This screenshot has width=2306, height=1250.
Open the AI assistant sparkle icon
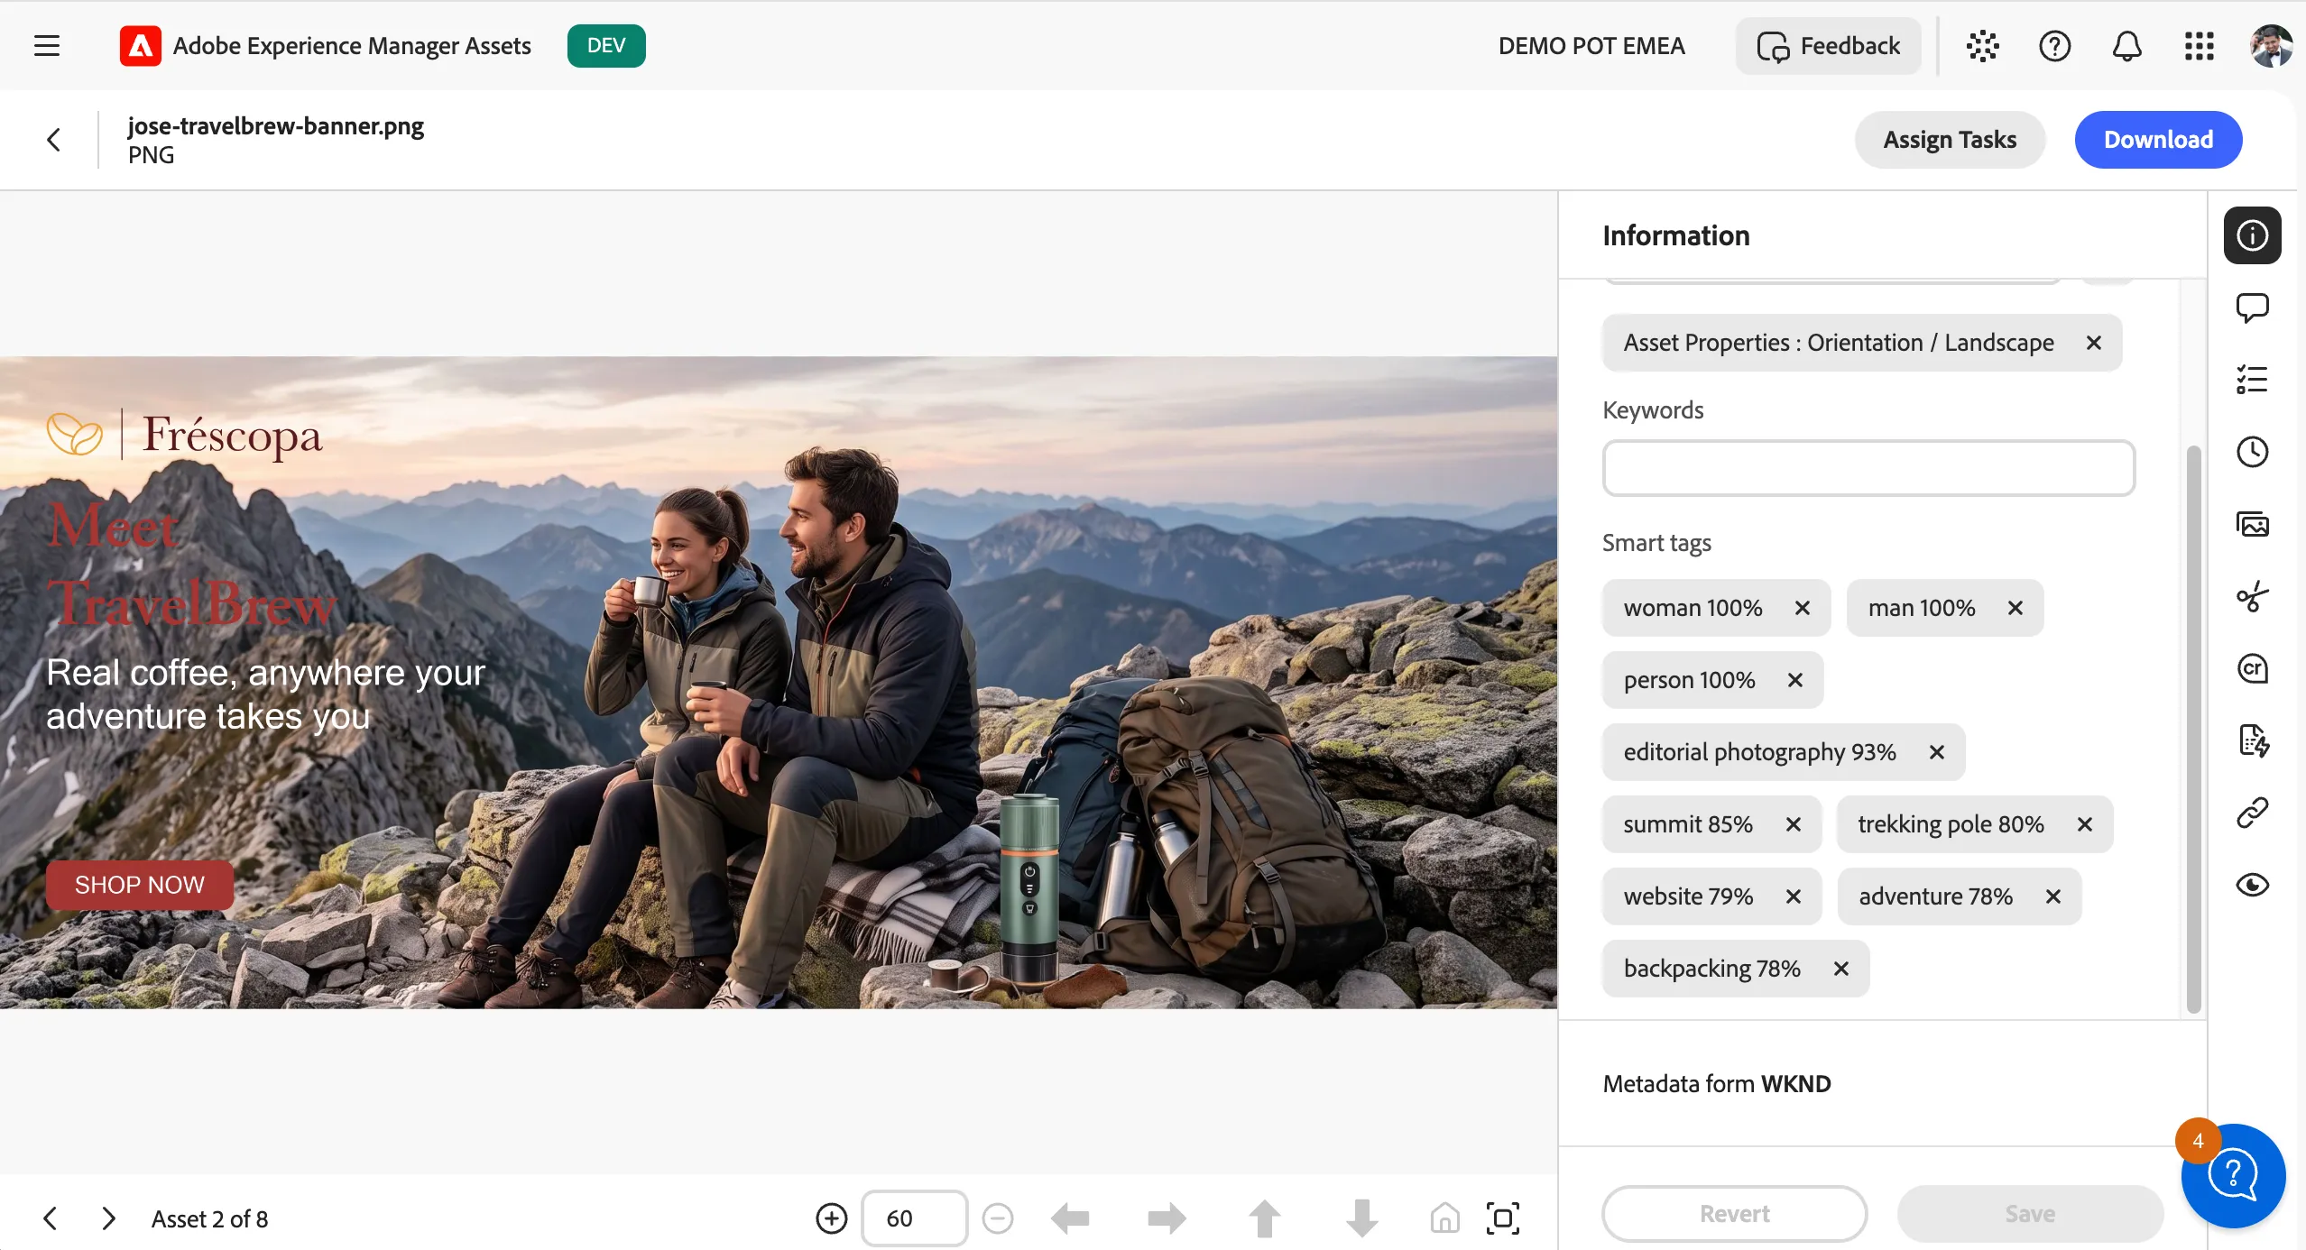[x=1983, y=46]
